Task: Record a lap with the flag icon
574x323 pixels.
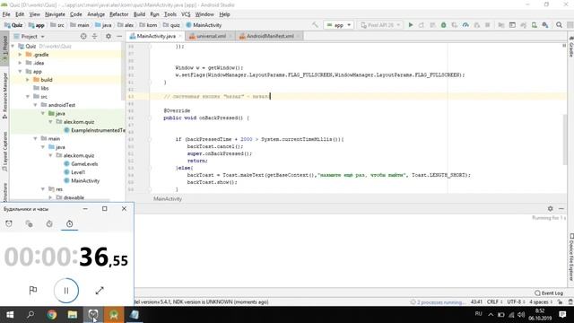Action: point(33,291)
